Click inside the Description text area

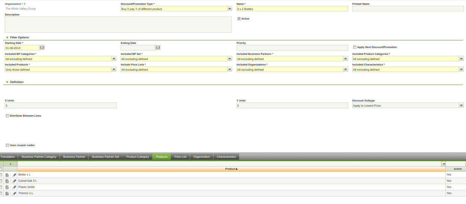118,25
